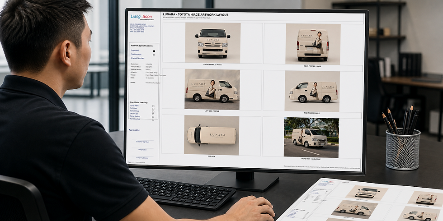Enable the Spray Paint checkbox

point(153,106)
